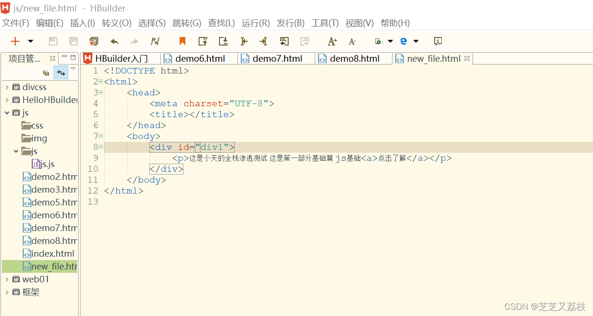Open the 编辑(E) menu
593x316 pixels.
(x=50, y=23)
